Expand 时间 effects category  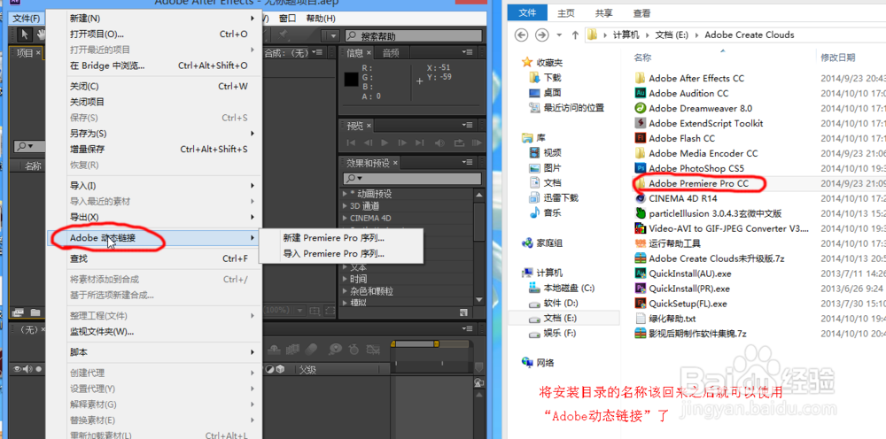point(346,279)
